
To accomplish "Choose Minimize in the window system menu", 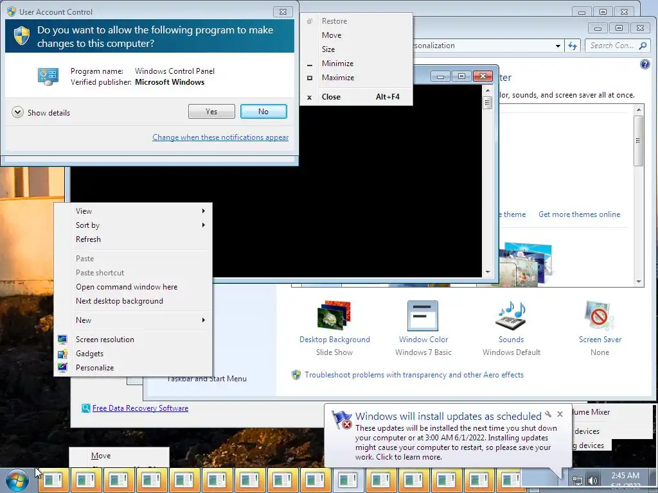I will pos(337,64).
